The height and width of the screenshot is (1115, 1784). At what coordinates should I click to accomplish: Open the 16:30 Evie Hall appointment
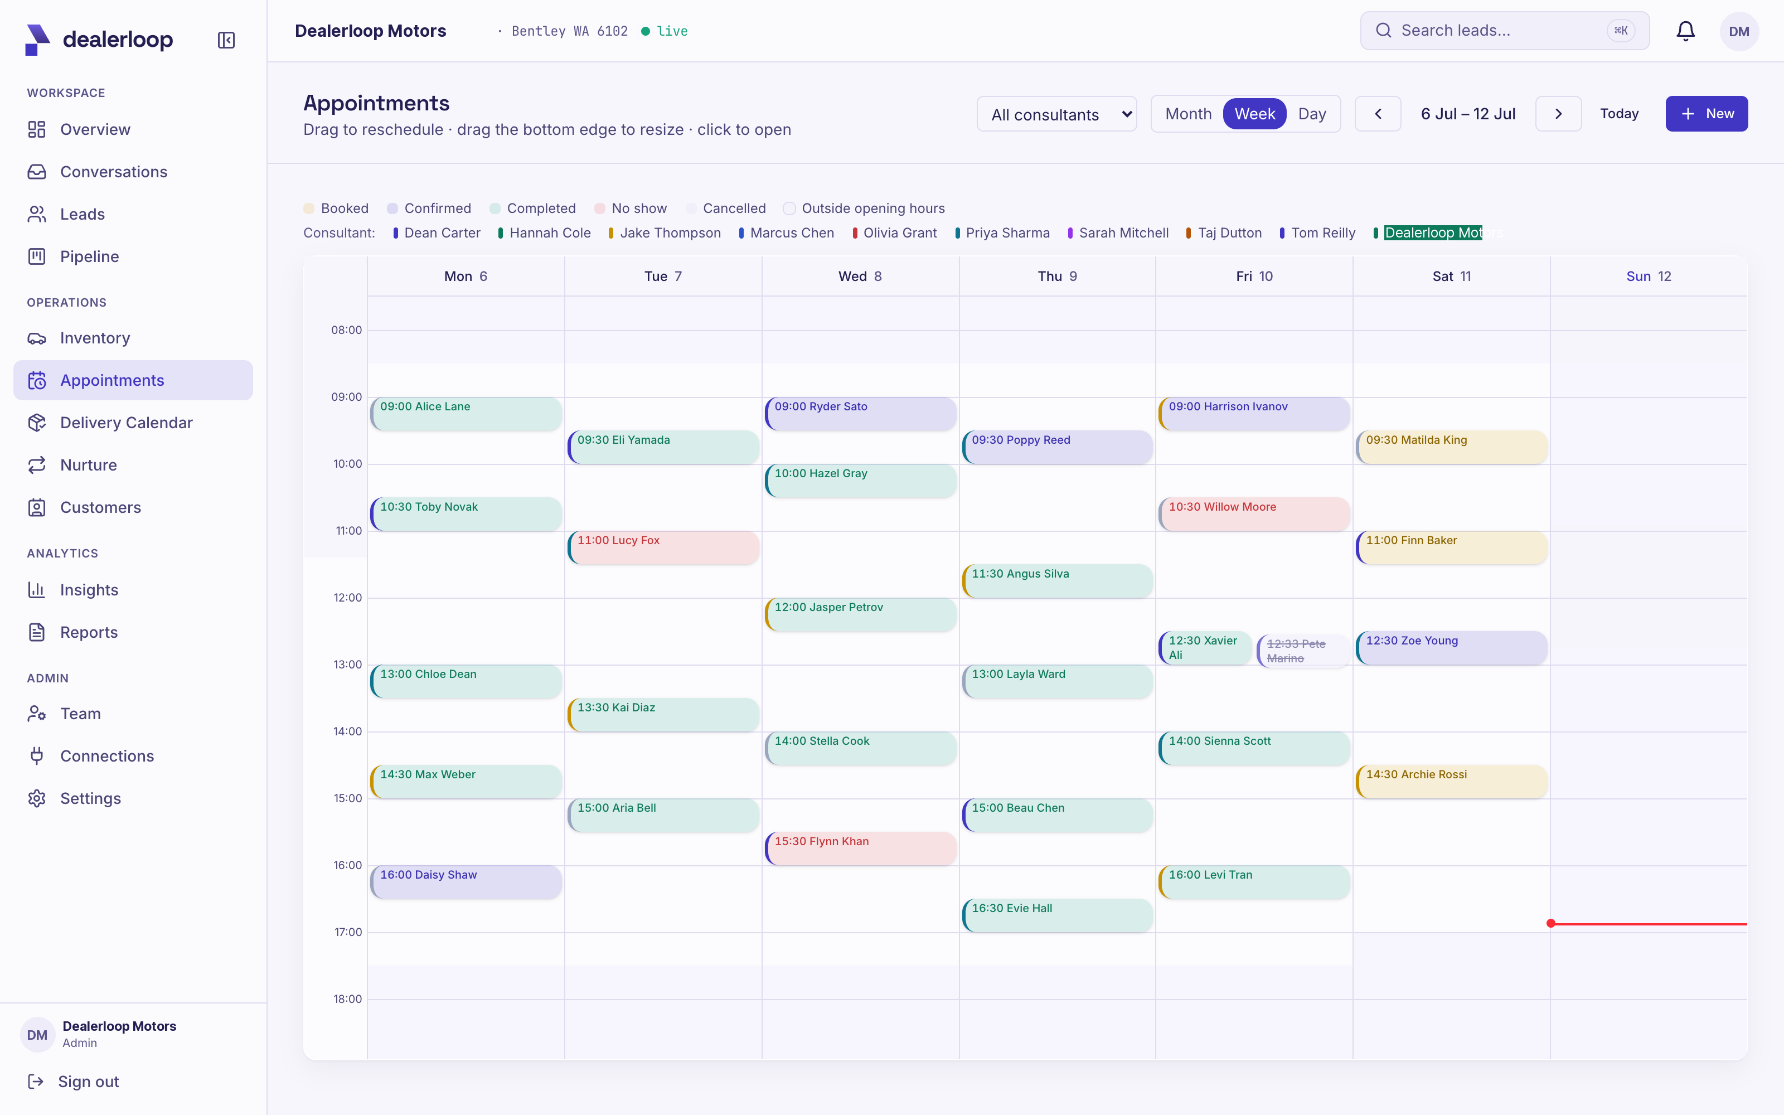pos(1057,916)
